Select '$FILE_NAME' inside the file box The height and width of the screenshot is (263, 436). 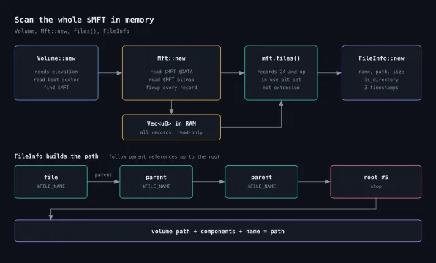(51, 186)
